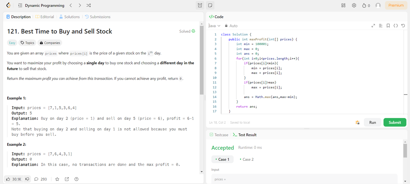This screenshot has height=184, width=410.
Task: Star the problem as favorite
Action: click(x=57, y=179)
